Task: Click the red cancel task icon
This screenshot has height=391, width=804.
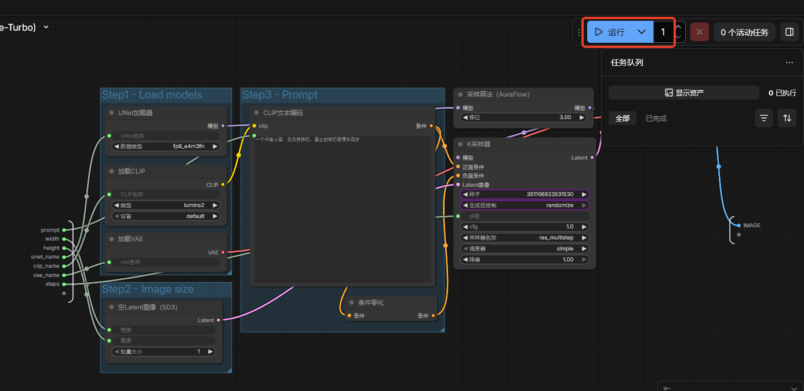Action: pos(699,32)
